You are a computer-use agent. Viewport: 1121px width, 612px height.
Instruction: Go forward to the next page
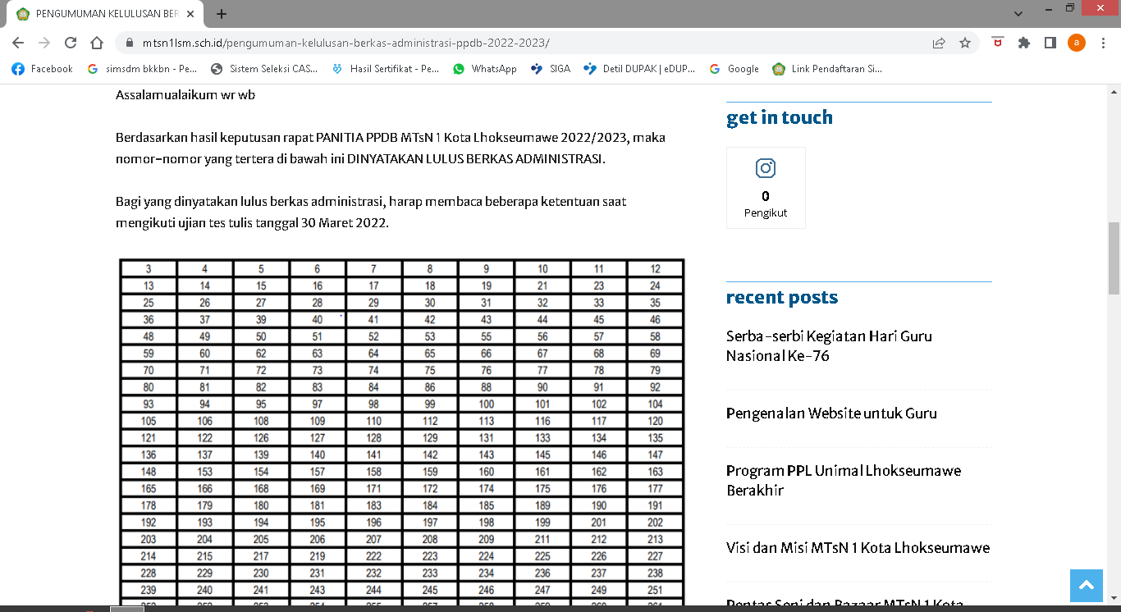(44, 43)
